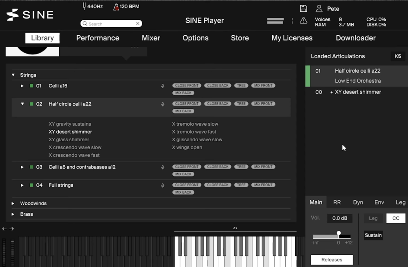Expand the 04 Full strings instrument
The image size is (408, 267).
click(x=22, y=185)
